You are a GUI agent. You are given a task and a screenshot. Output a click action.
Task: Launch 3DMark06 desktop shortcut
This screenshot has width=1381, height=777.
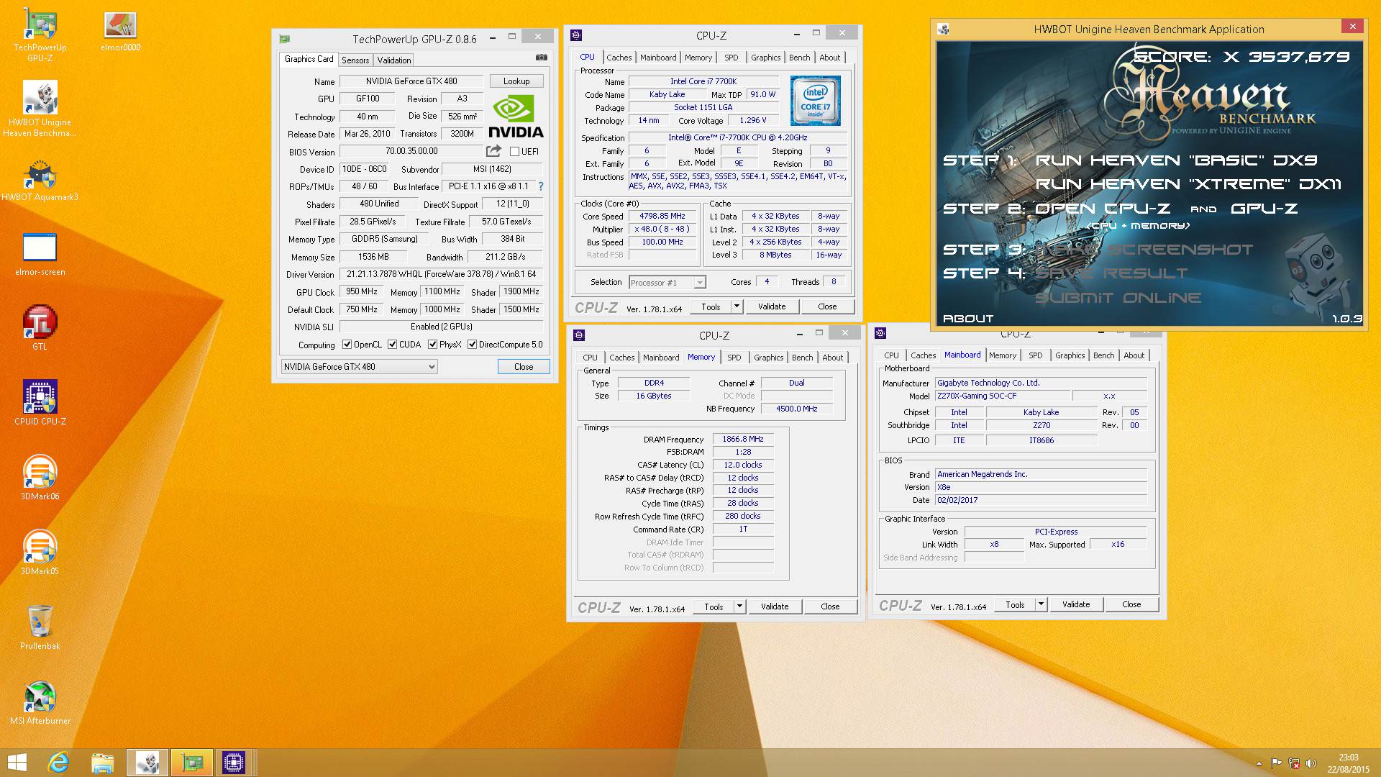[40, 478]
